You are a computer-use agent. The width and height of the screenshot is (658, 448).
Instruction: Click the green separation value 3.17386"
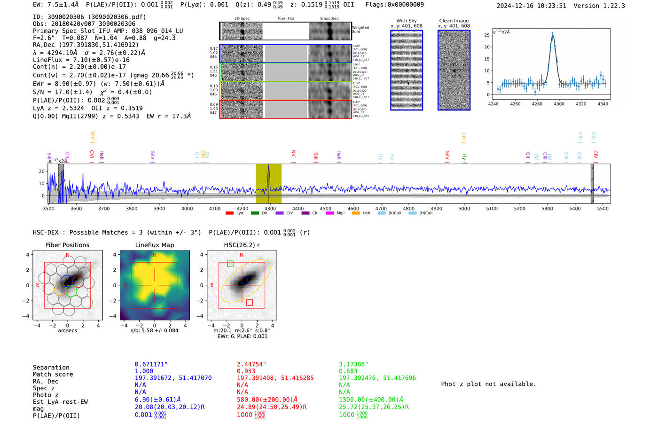(353, 365)
